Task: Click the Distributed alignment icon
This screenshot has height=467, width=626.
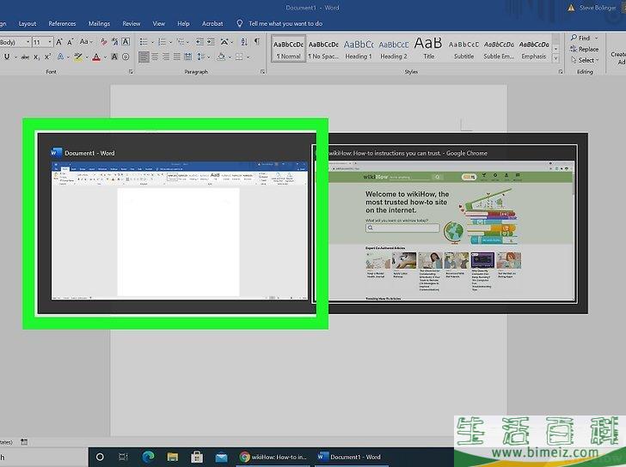Action: pos(188,57)
